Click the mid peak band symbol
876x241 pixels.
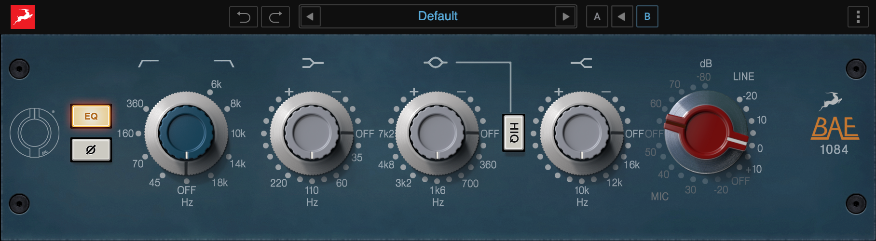[435, 63]
